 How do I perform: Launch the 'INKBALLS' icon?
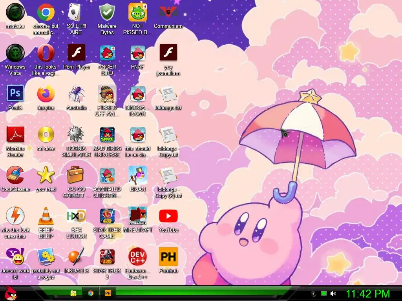tap(76, 256)
